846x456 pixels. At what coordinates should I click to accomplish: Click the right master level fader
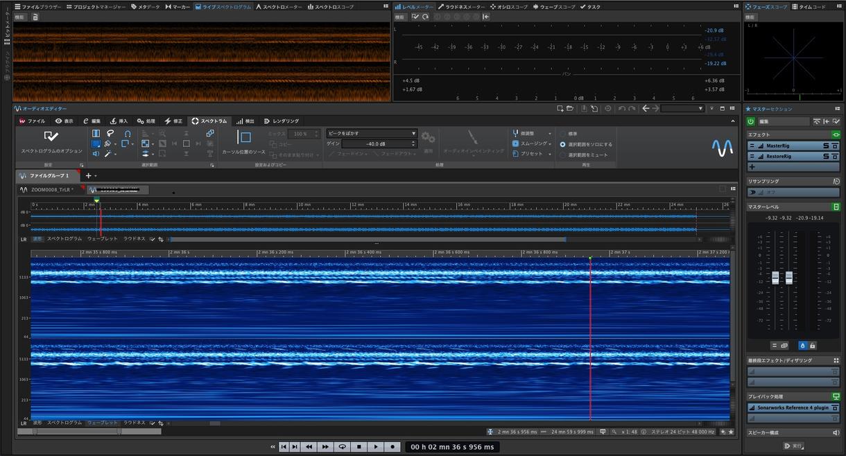coord(788,278)
